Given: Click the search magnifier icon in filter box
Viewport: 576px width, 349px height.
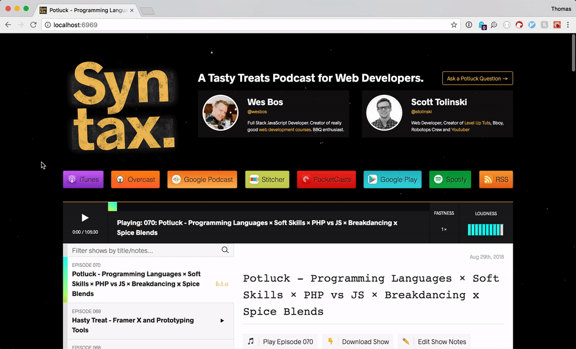Looking at the screenshot, I should (x=225, y=250).
